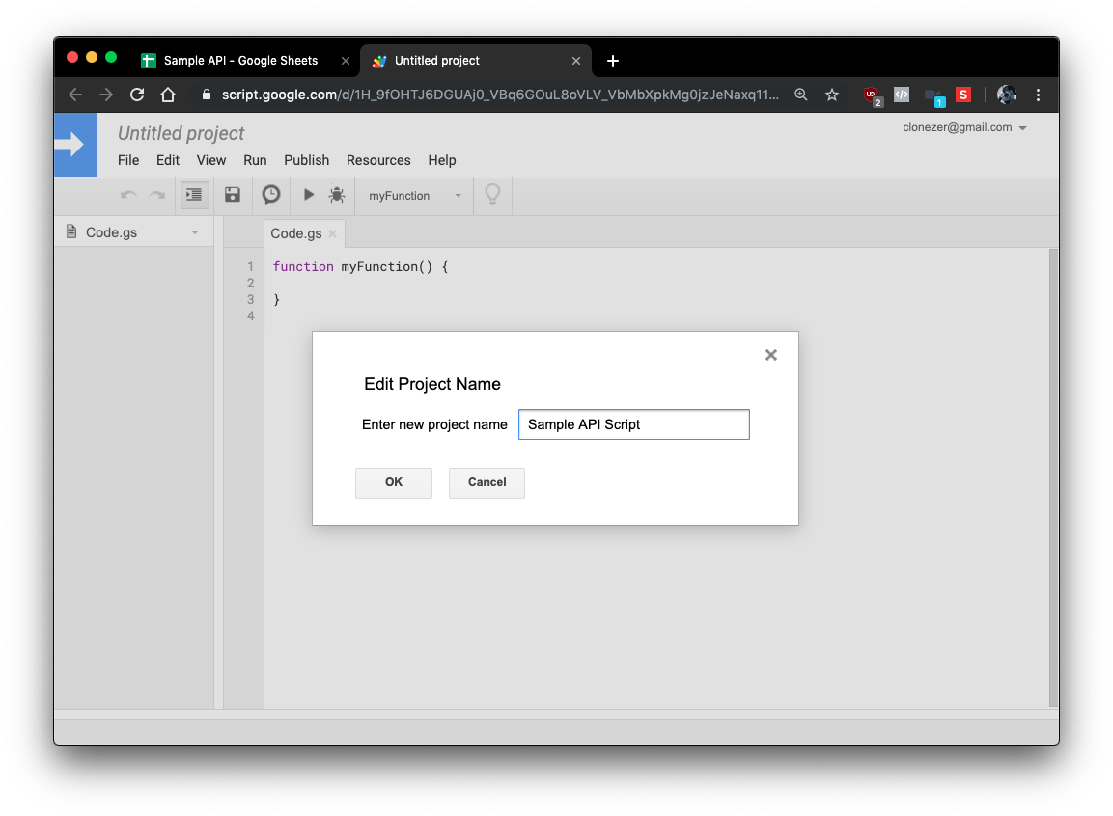Click the blue Apps Script arrow logo
The height and width of the screenshot is (816, 1113).
(75, 145)
